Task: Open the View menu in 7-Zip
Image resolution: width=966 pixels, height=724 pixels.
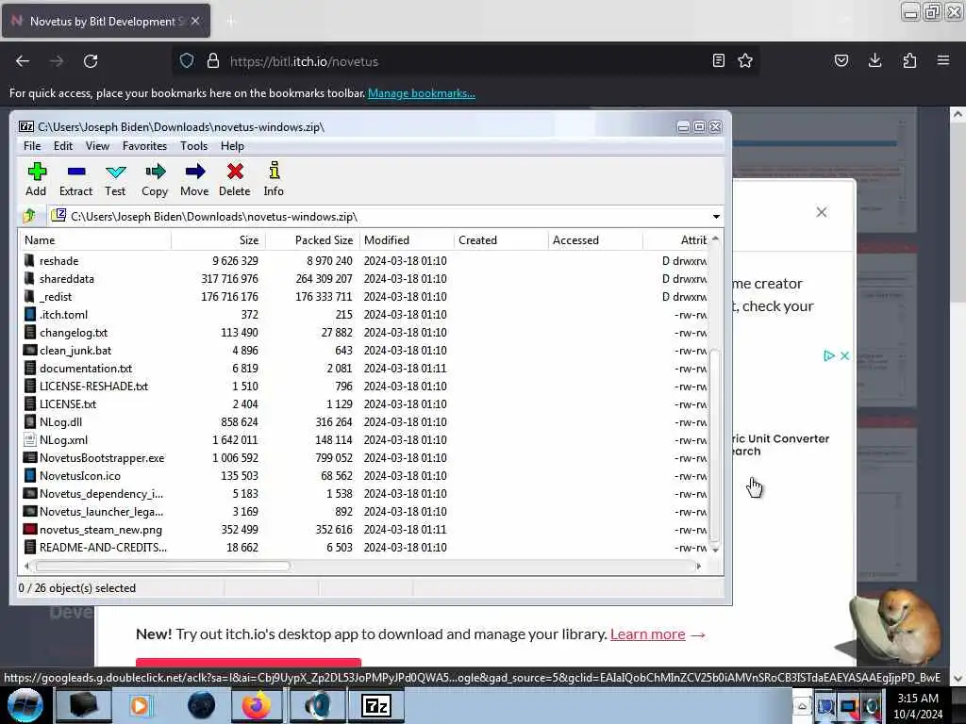Action: 97,146
